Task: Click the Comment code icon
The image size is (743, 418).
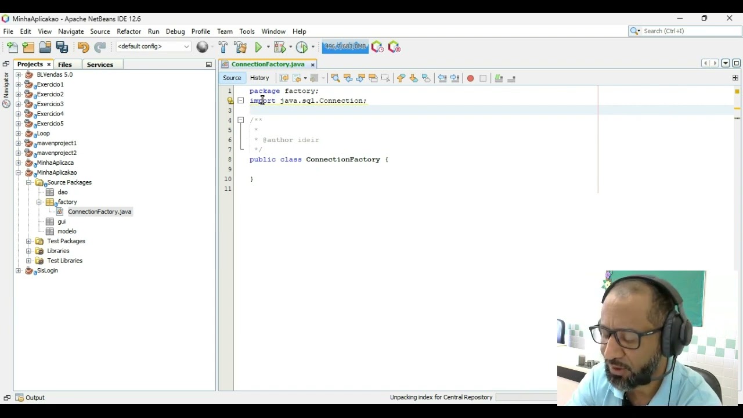Action: click(x=499, y=78)
